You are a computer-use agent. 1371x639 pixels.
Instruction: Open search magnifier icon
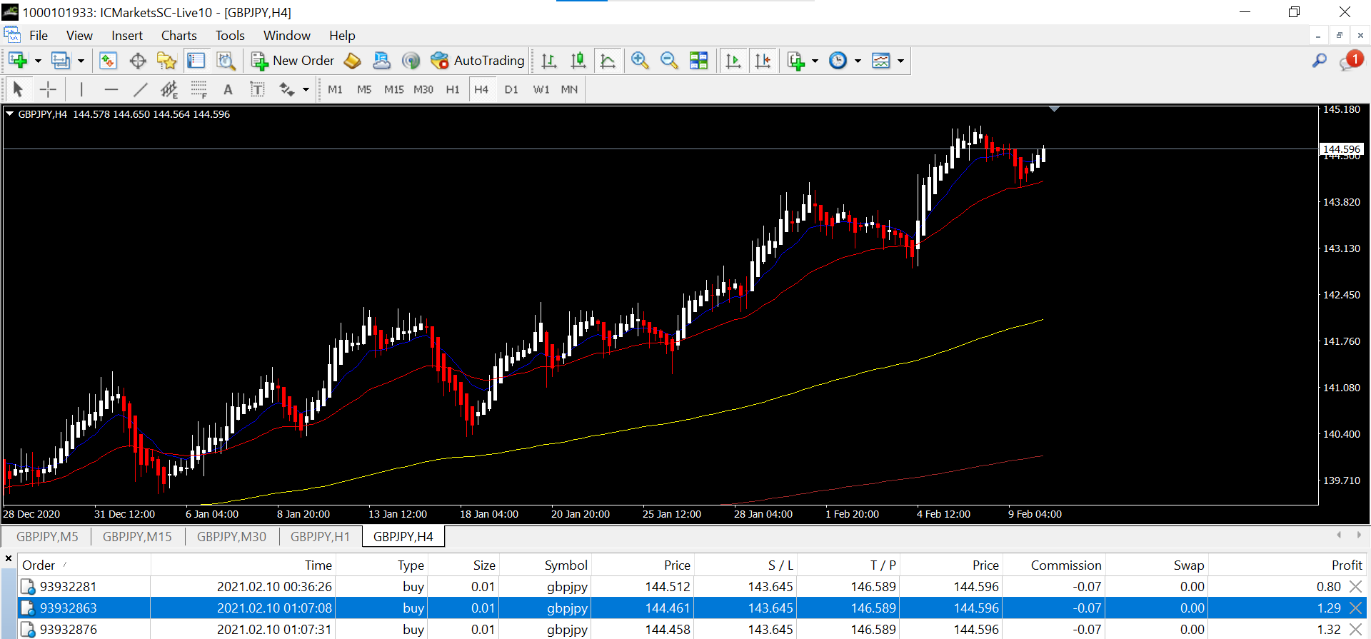coord(1319,61)
